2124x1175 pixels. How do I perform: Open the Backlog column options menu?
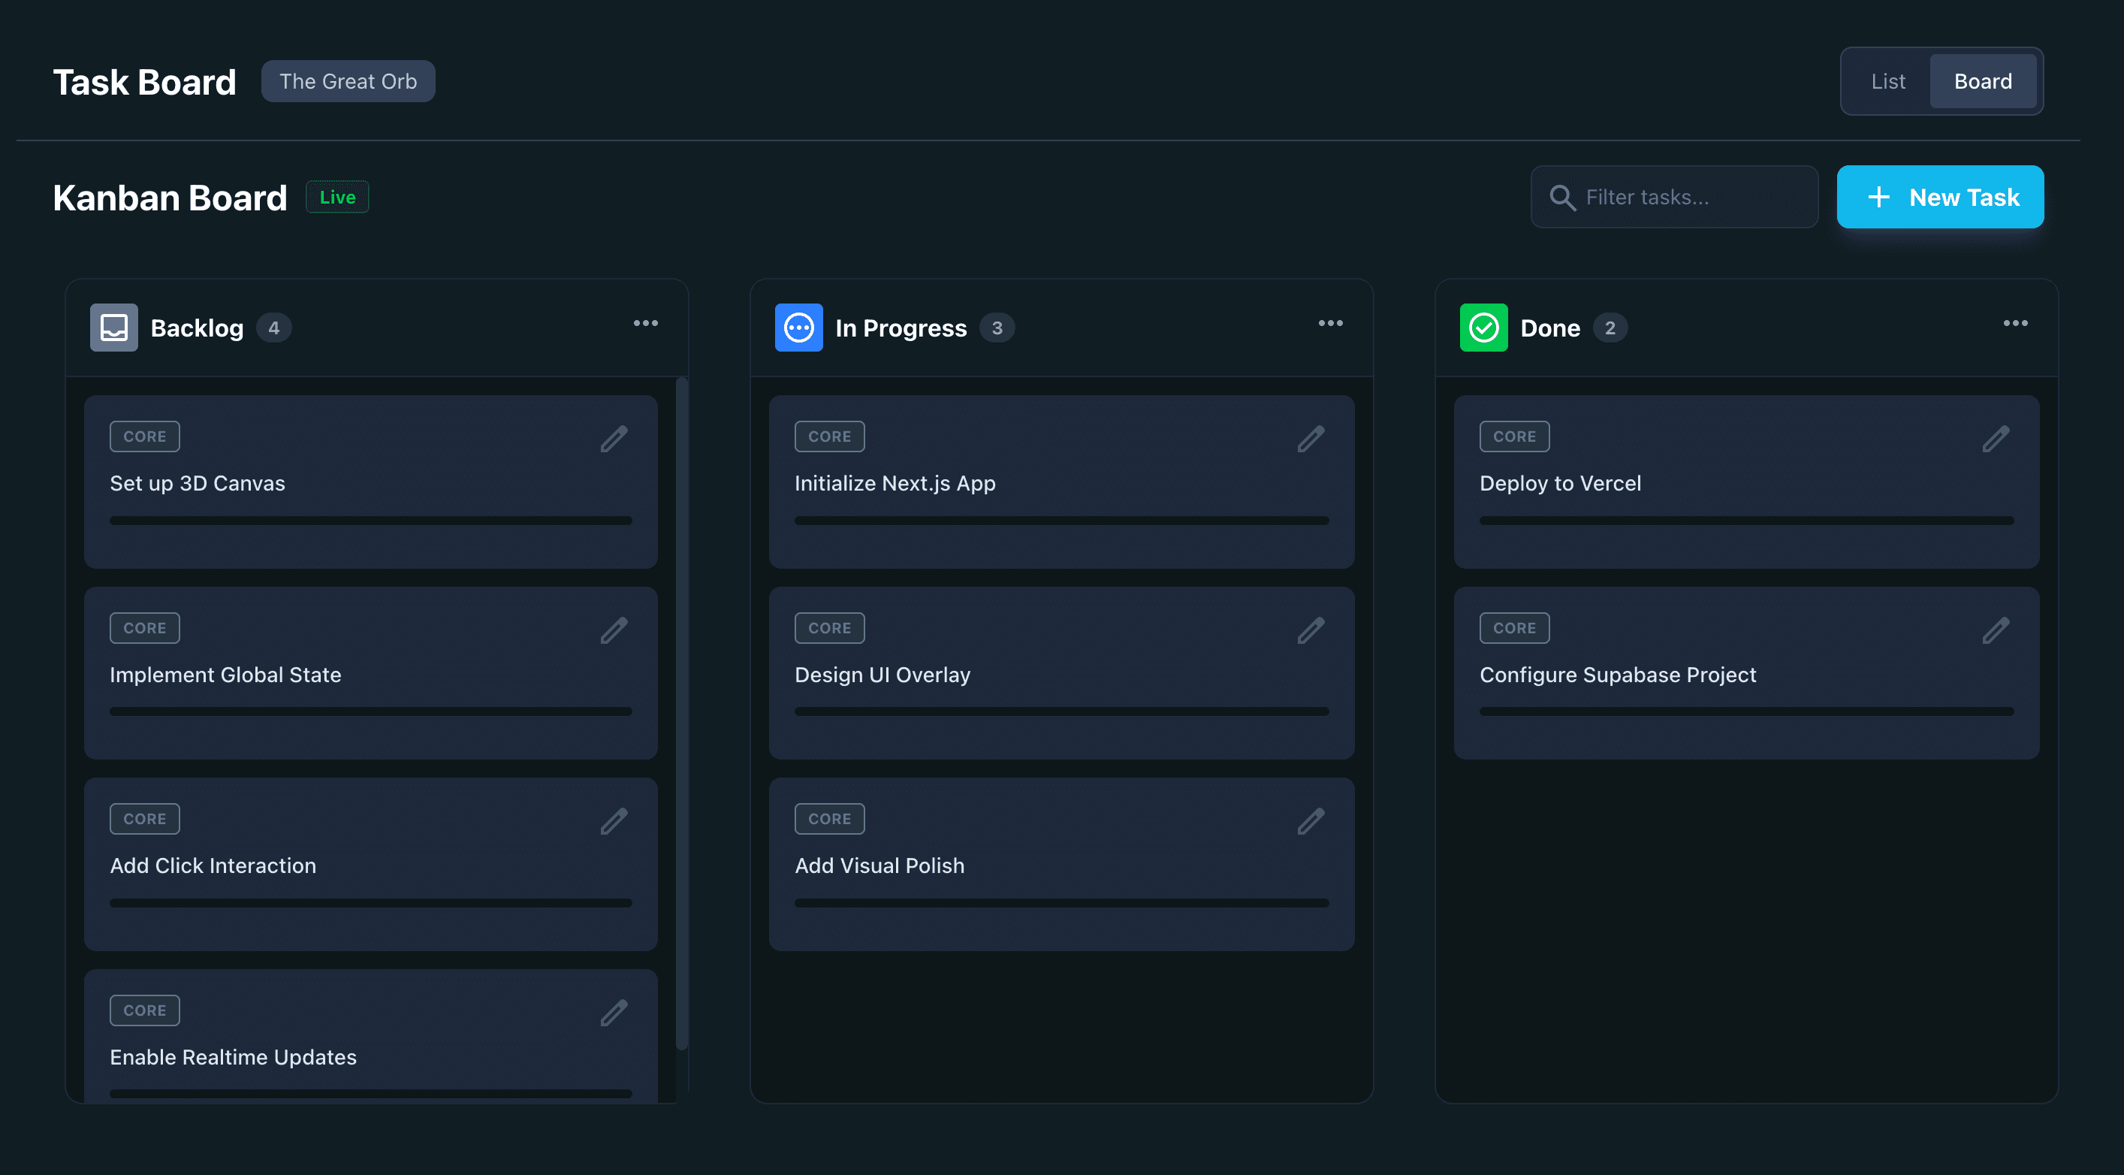[646, 322]
